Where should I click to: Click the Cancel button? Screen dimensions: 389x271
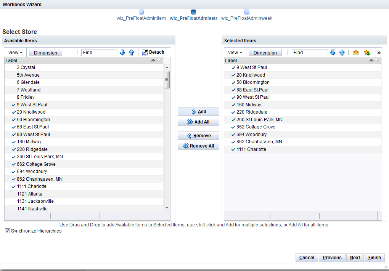click(x=307, y=258)
